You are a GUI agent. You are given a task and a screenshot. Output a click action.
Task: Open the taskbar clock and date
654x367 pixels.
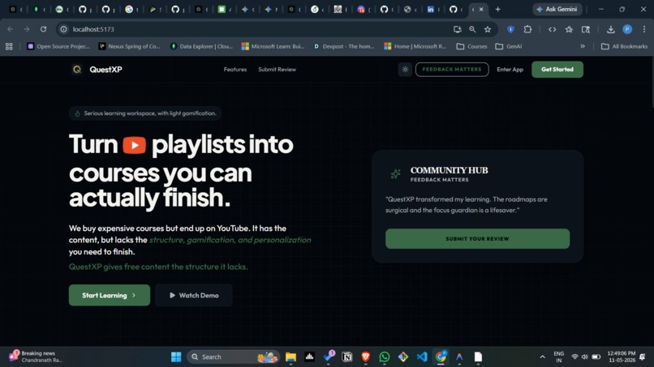tap(621, 357)
